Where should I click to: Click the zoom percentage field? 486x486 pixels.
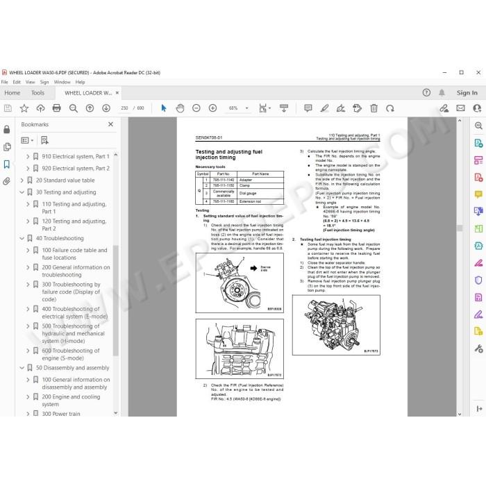233,108
